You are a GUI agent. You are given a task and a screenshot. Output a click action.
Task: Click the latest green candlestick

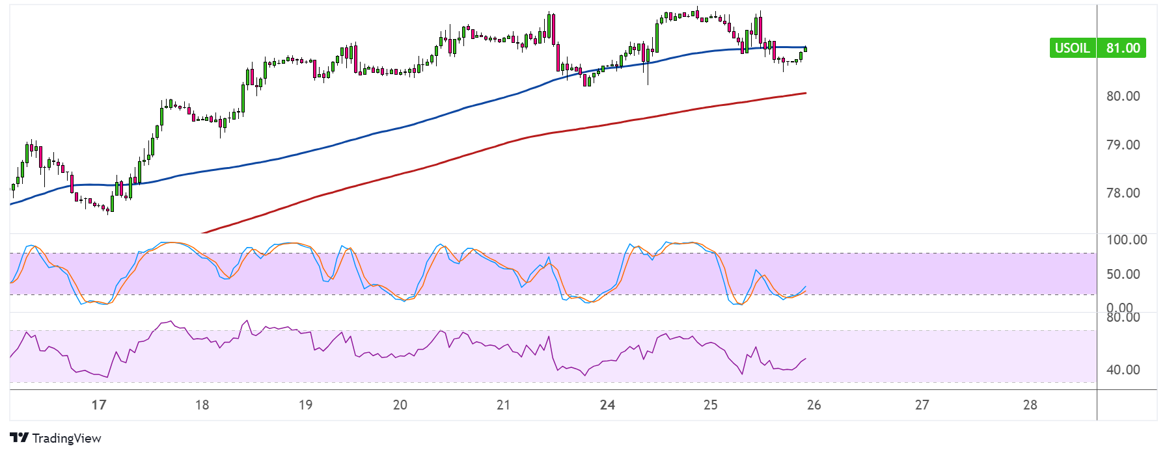pyautogui.click(x=806, y=49)
